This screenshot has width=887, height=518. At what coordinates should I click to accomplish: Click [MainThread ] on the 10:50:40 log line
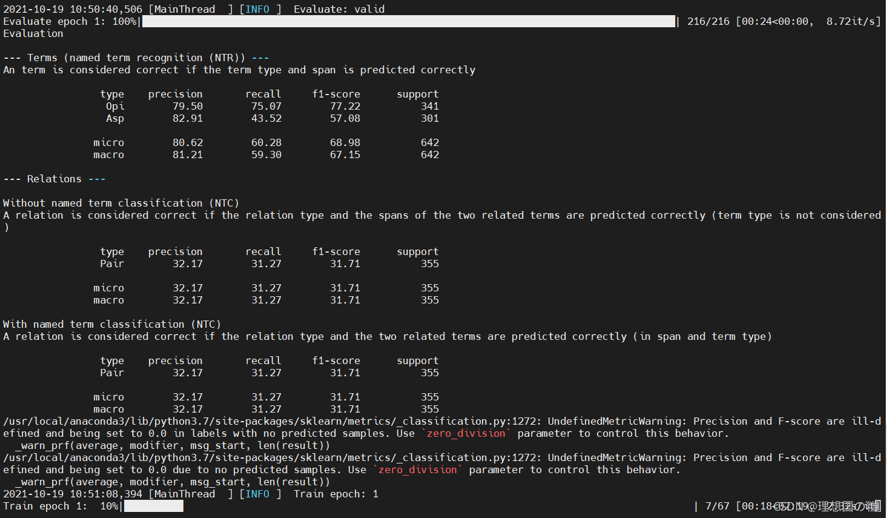coord(191,9)
